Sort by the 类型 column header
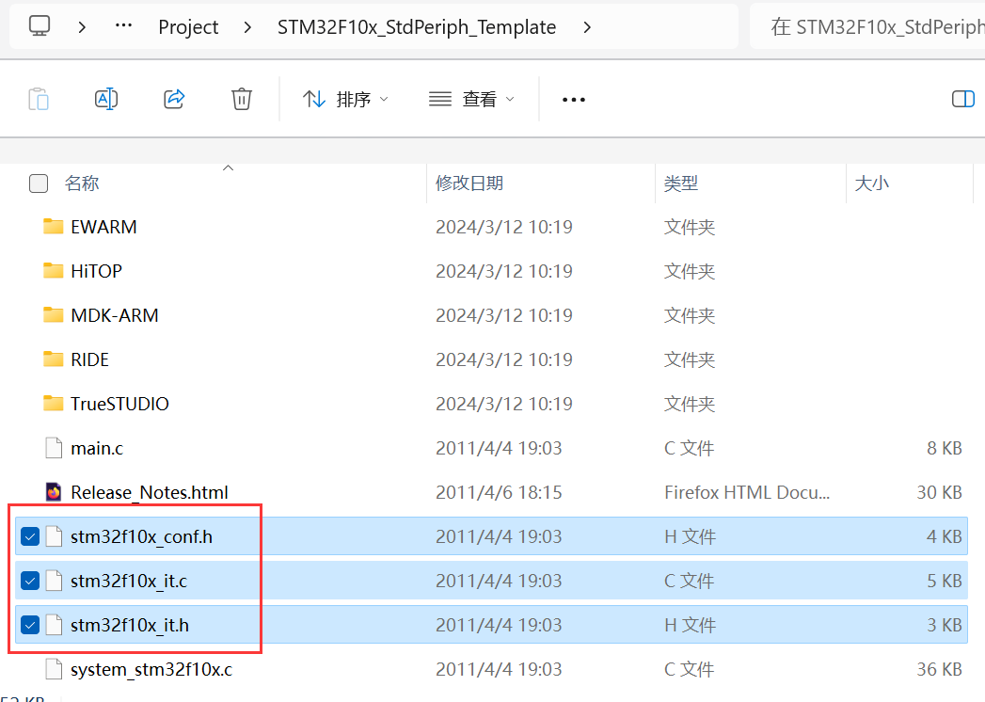 [681, 183]
